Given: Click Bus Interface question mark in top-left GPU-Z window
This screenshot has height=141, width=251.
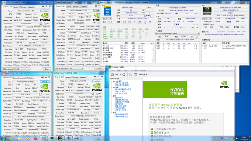Looking at the screenshot, I should [49, 30].
